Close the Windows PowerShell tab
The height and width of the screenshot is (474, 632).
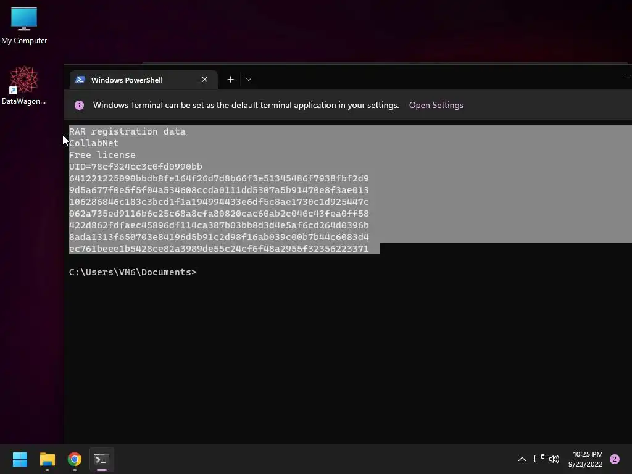click(205, 80)
